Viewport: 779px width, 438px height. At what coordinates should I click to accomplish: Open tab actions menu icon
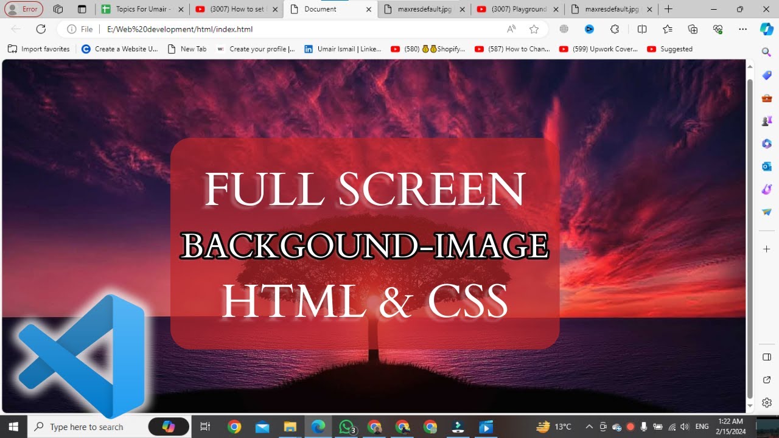coord(82,9)
